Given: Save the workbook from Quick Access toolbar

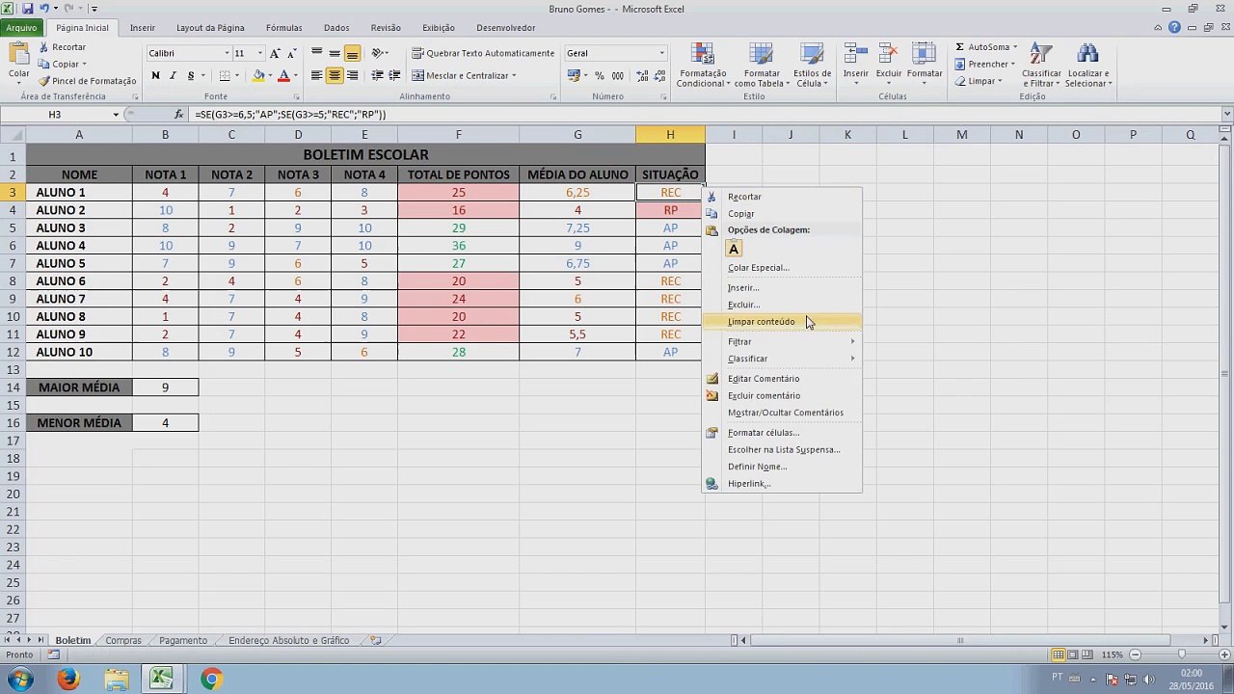Looking at the screenshot, I should pos(28,9).
